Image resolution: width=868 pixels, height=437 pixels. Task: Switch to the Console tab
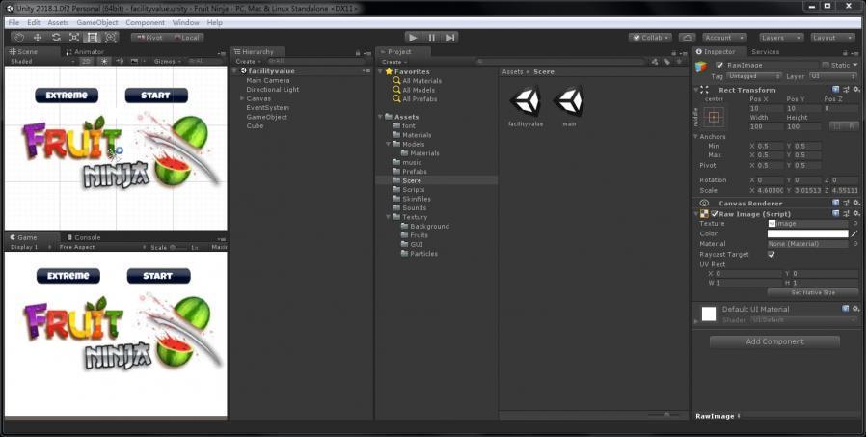(84, 237)
